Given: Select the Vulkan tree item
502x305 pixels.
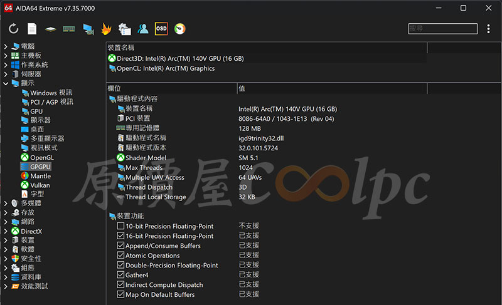Looking at the screenshot, I should tap(36, 185).
